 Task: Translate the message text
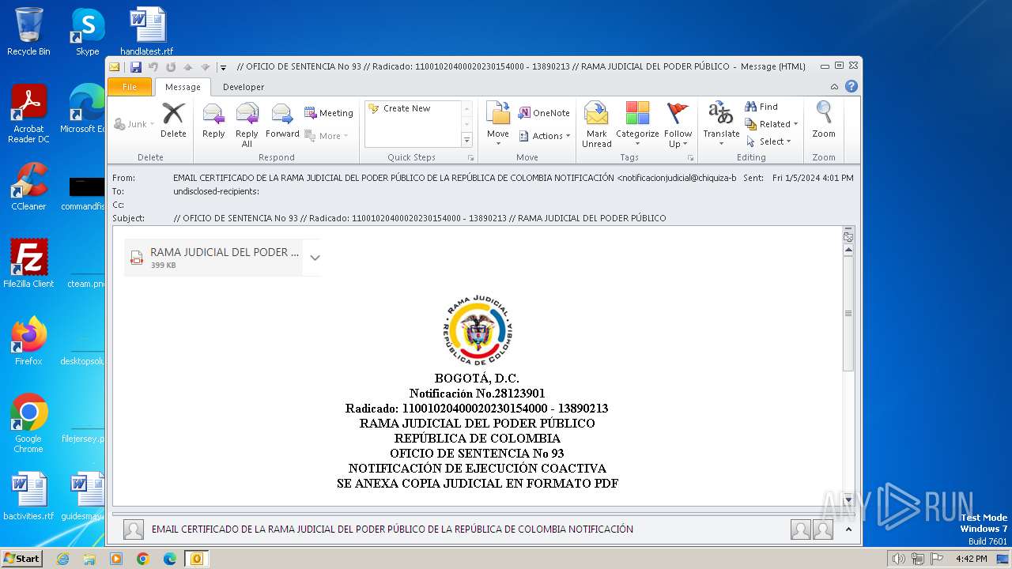721,125
